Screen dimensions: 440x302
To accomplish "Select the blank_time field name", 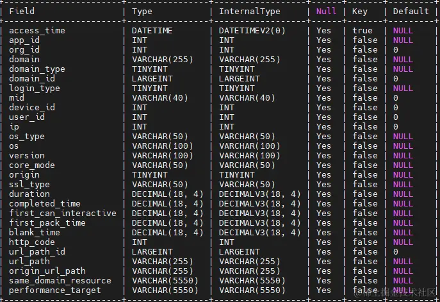I will [x=35, y=232].
